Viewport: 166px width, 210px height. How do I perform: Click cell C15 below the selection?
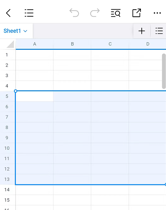pos(110,200)
